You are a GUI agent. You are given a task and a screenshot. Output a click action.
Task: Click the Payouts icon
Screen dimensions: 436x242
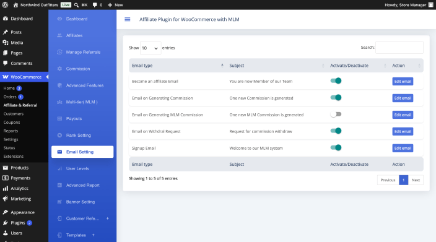click(59, 119)
